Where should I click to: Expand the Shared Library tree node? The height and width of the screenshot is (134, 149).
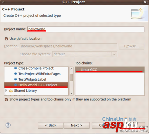[x=6, y=90]
